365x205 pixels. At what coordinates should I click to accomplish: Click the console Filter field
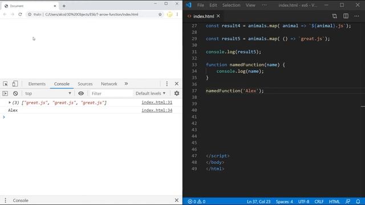pos(111,93)
